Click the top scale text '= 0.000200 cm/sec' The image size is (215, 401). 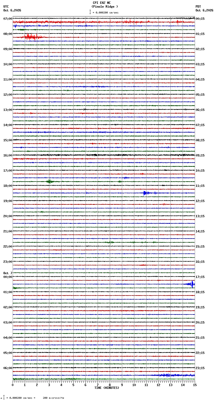click(105, 12)
